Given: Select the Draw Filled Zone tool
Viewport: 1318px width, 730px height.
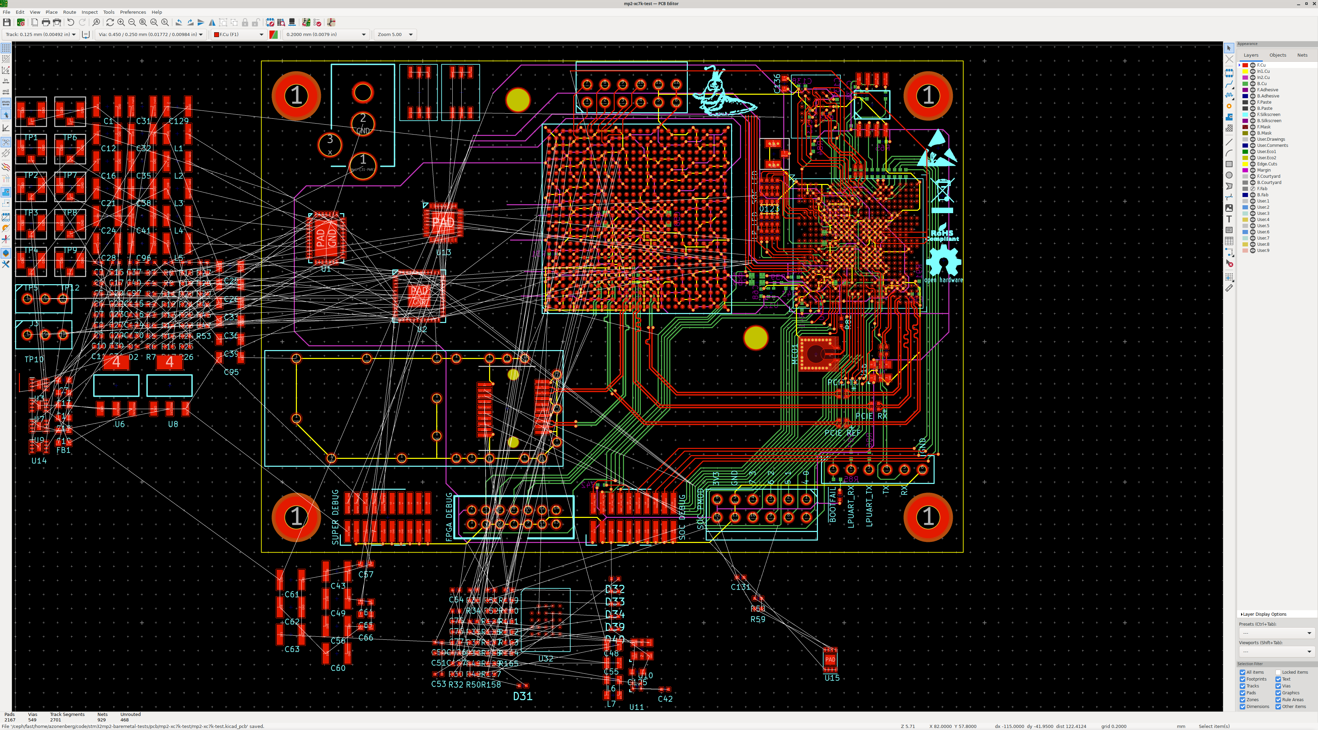Looking at the screenshot, I should point(1229,117).
